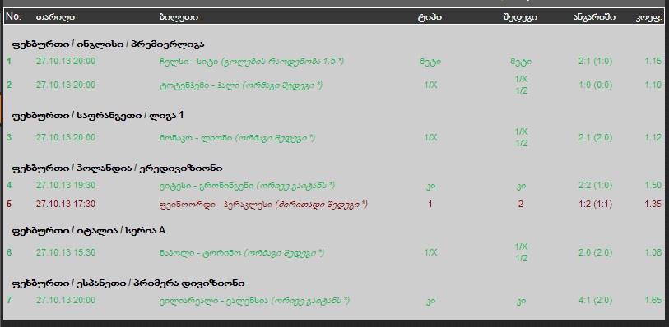Click the ტიპი column header
Image resolution: width=669 pixels, height=327 pixels.
click(x=430, y=17)
